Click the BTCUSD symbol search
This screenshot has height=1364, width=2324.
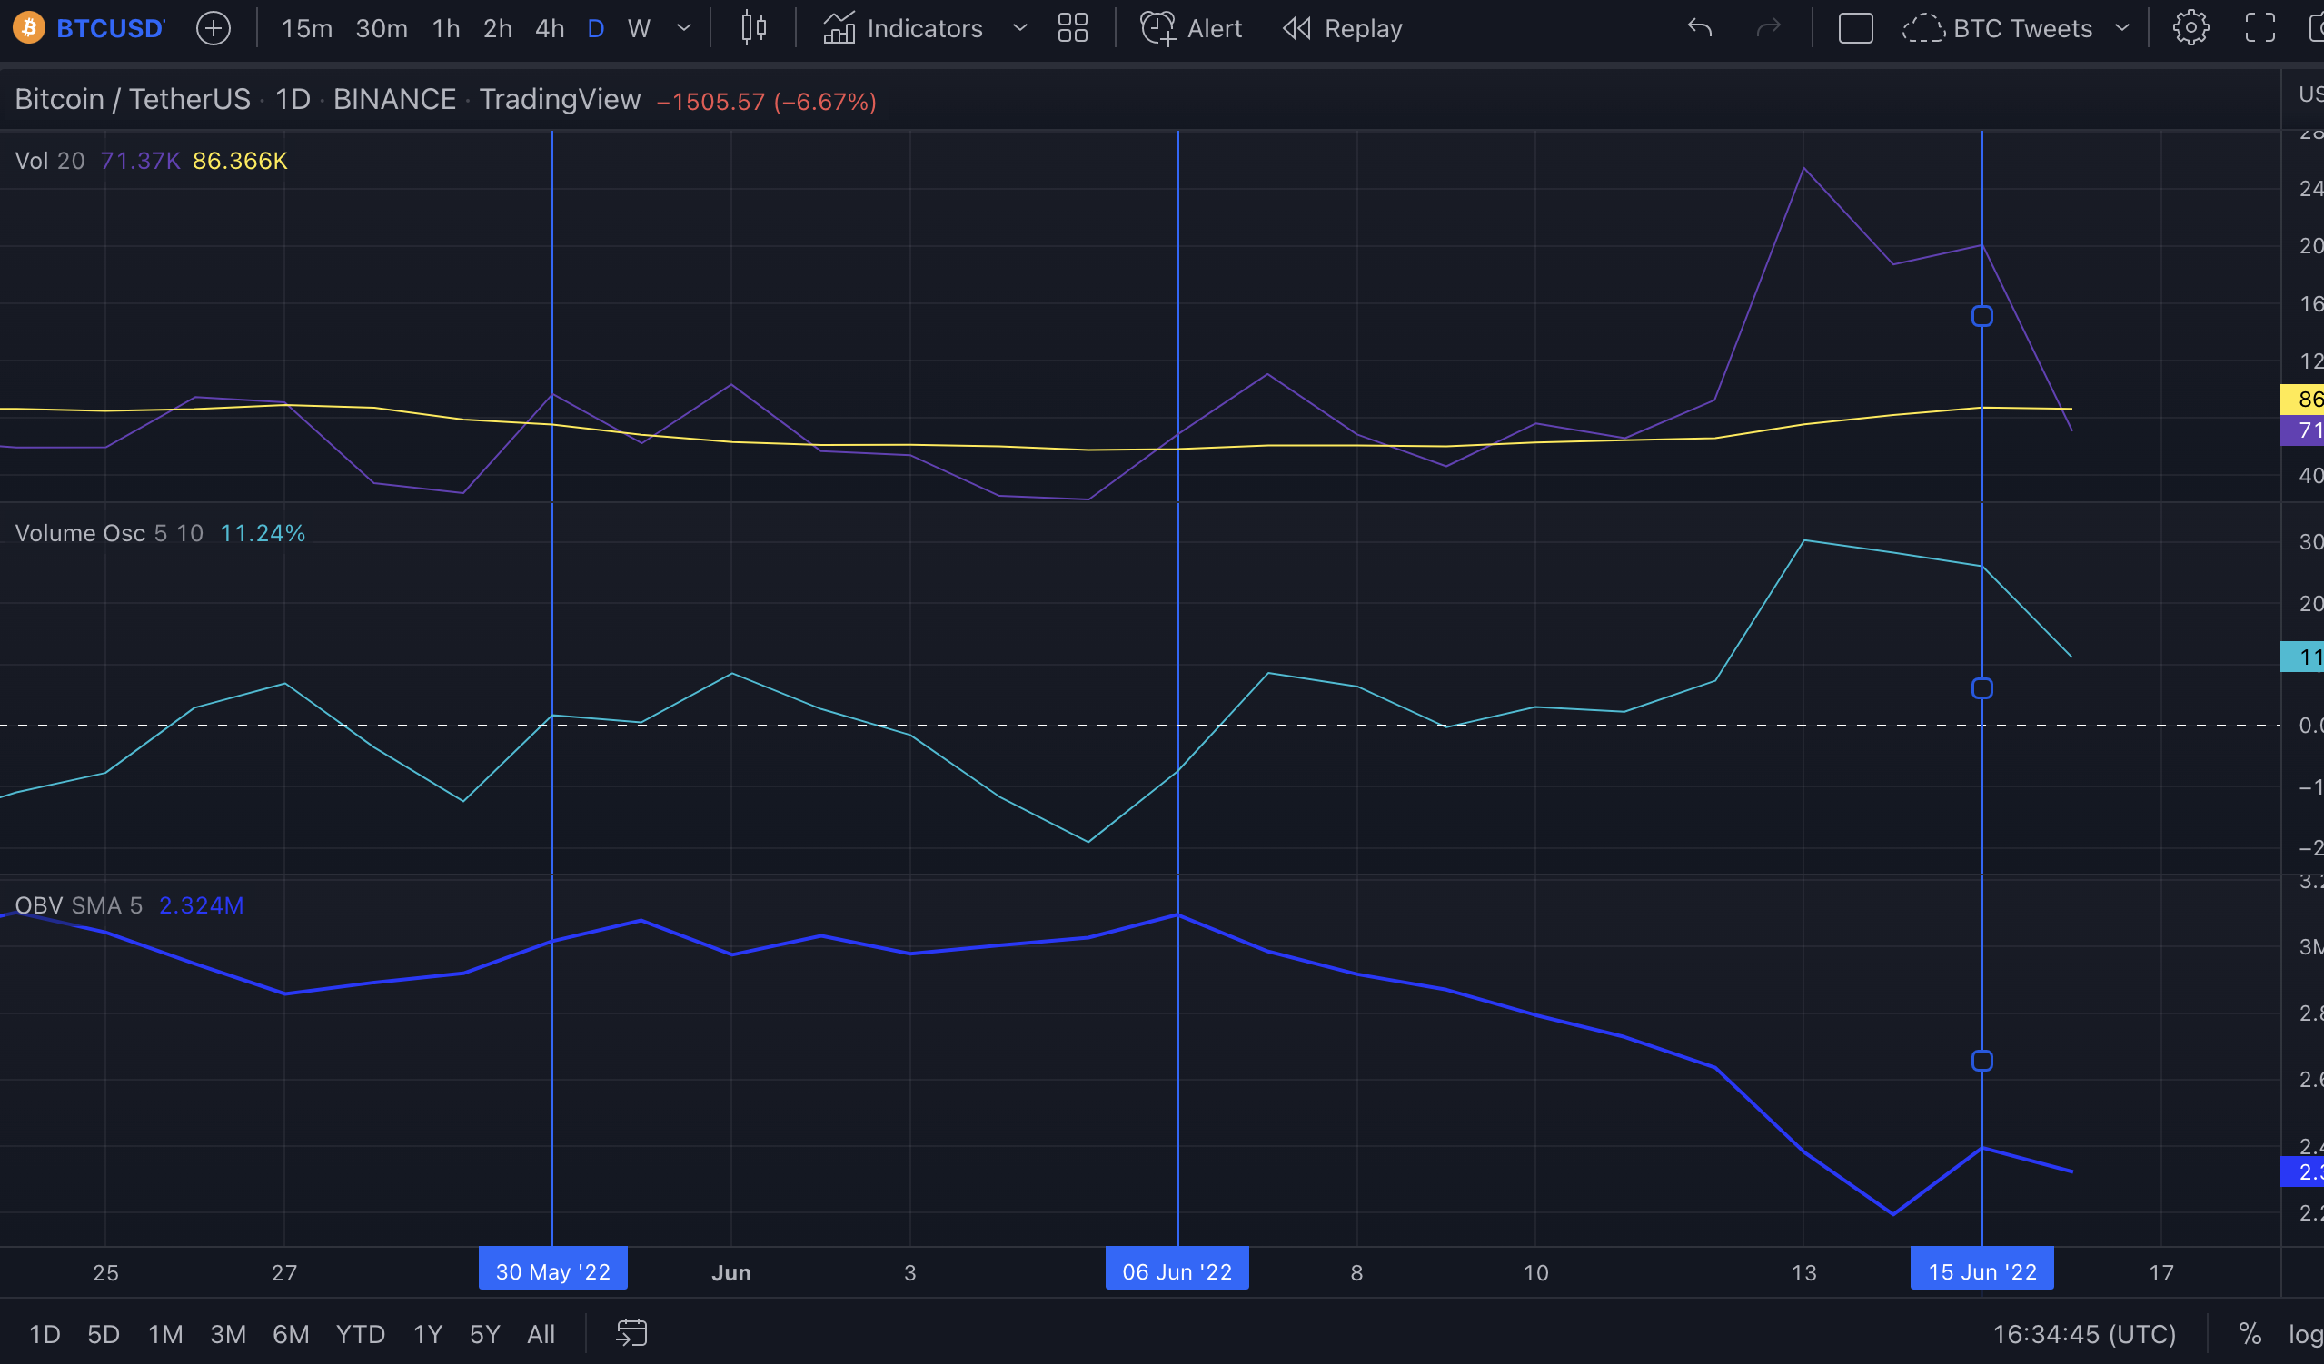[110, 28]
